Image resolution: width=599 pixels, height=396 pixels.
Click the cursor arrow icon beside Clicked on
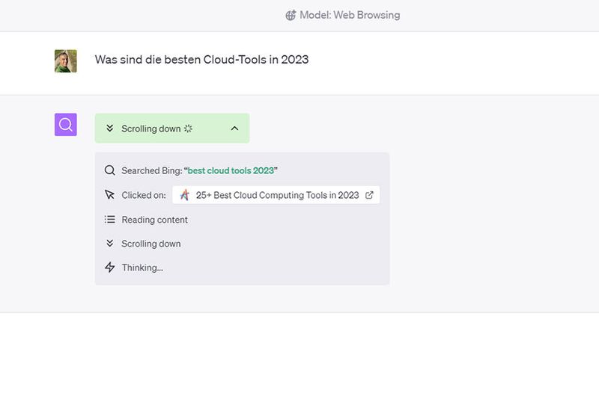(x=110, y=195)
